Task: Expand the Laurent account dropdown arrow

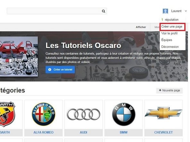Action: point(186,11)
